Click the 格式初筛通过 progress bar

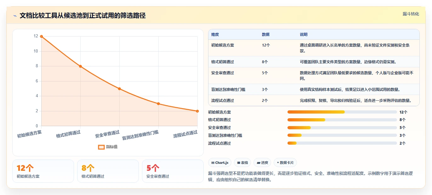[x=342, y=120]
